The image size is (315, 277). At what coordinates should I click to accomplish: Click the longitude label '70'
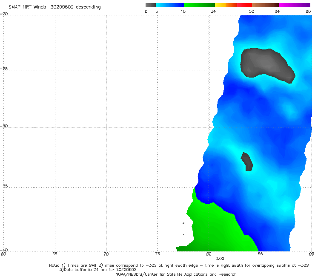coord(106,254)
